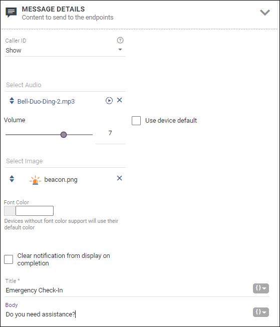Viewport: 280px width, 327px height.
Task: Remove the Bell-Duo-Ding-2.mp3 audio file
Action: click(x=119, y=100)
